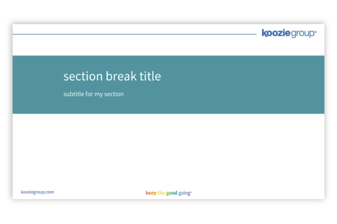Select the yellow word "the" in the tagline
337x224 pixels.
tap(161, 193)
